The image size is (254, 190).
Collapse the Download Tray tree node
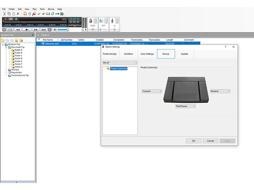[6, 47]
